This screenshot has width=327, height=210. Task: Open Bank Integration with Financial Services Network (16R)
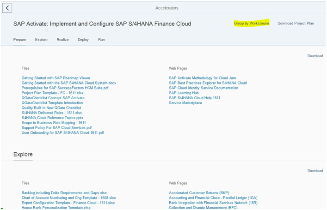coord(213,203)
